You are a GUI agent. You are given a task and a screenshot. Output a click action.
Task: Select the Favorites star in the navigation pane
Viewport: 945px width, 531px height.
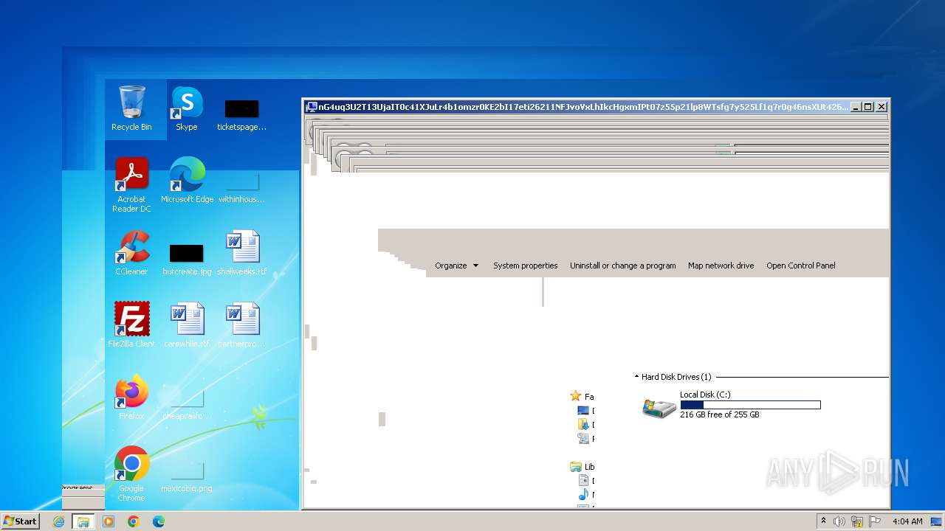(576, 396)
